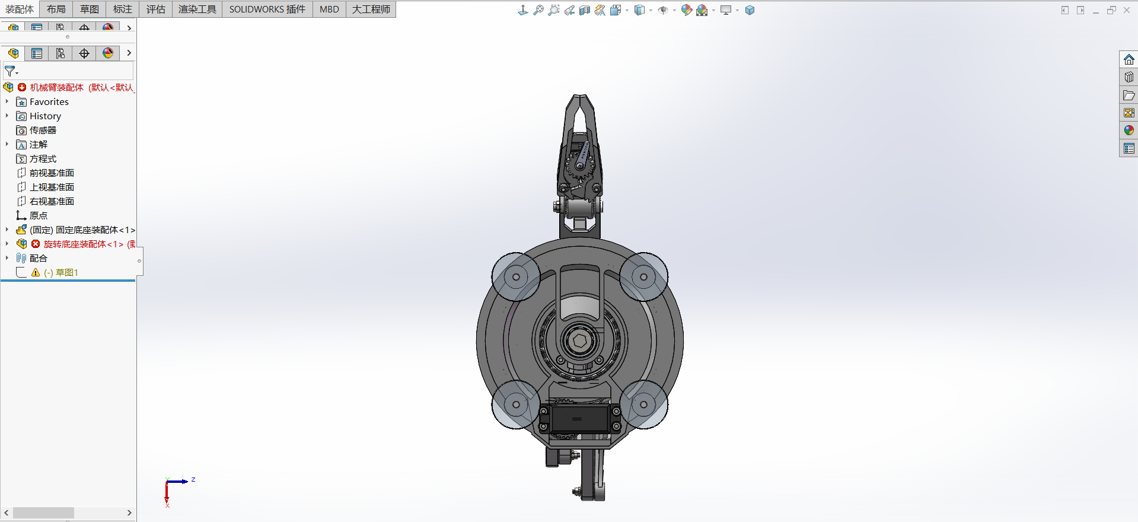Open the MBD ribbon tab

pyautogui.click(x=329, y=9)
